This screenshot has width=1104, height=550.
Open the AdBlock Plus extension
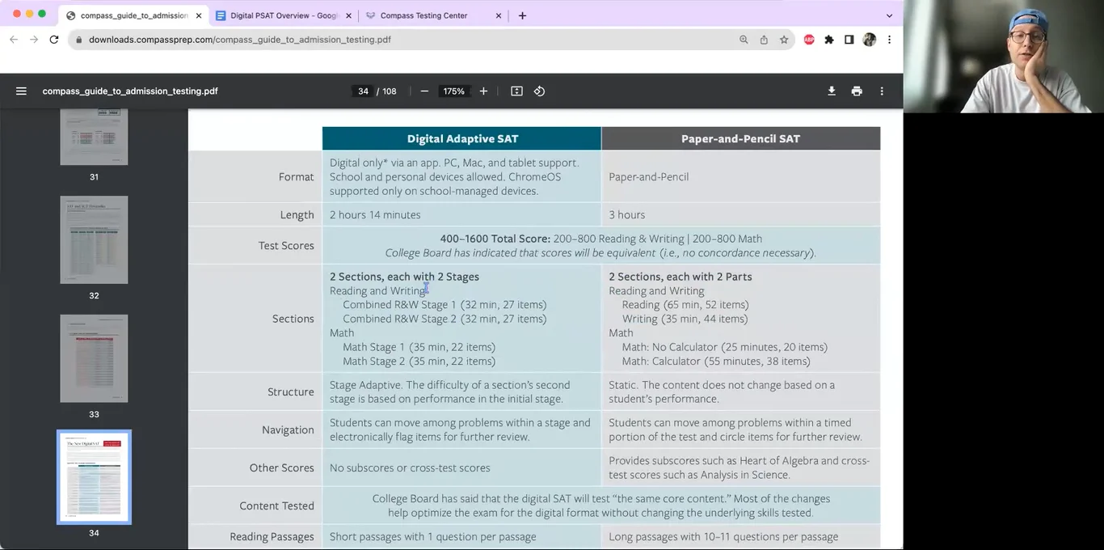[x=809, y=39]
